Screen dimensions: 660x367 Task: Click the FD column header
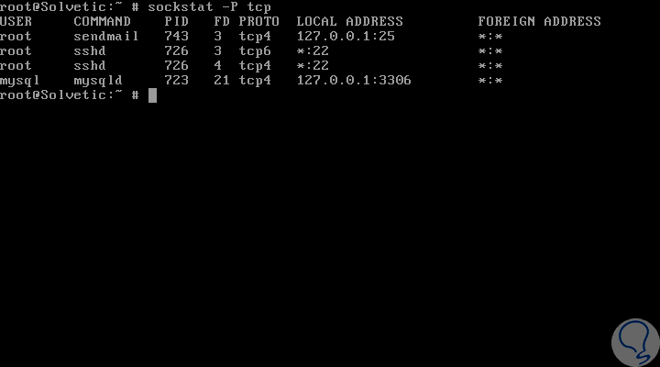pos(222,21)
